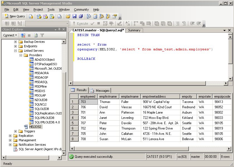Open the Edit menu
This screenshot has width=234, height=167.
point(16,10)
